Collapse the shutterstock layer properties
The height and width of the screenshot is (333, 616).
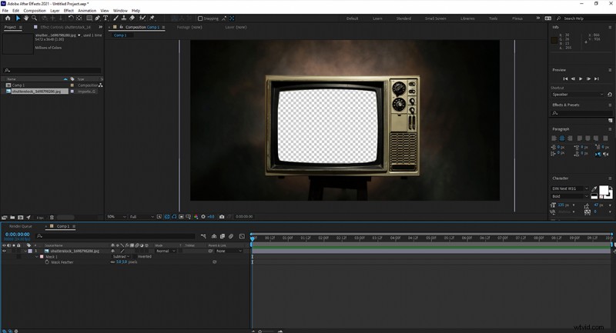(x=25, y=251)
